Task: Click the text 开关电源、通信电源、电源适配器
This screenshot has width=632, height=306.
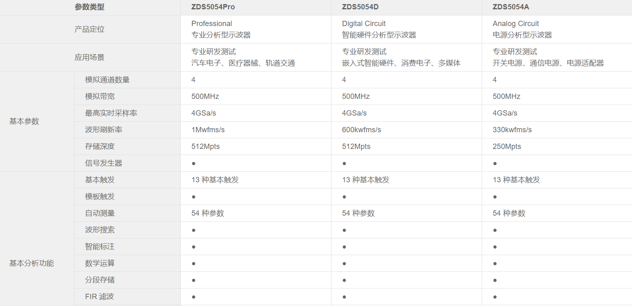Action: point(549,63)
